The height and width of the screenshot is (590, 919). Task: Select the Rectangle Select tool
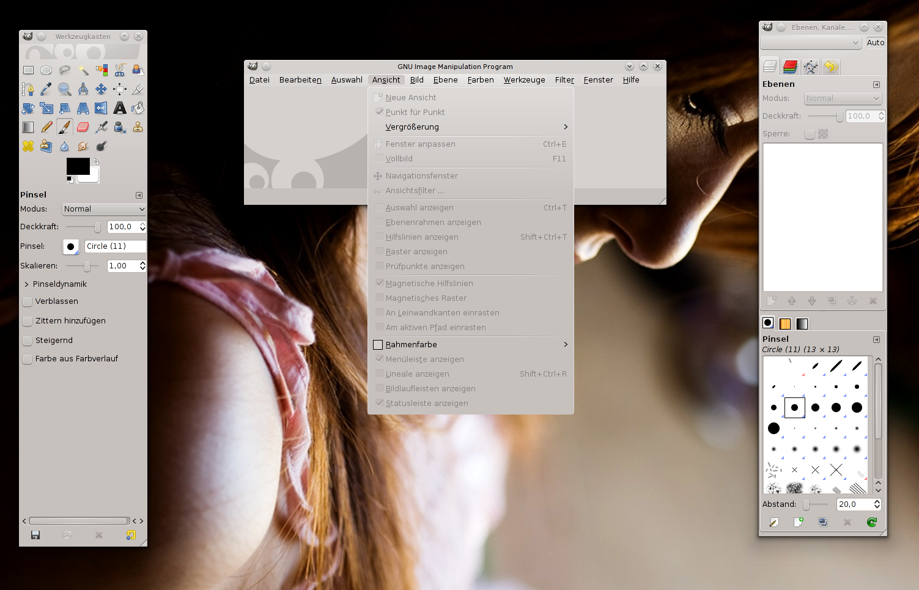[x=28, y=70]
